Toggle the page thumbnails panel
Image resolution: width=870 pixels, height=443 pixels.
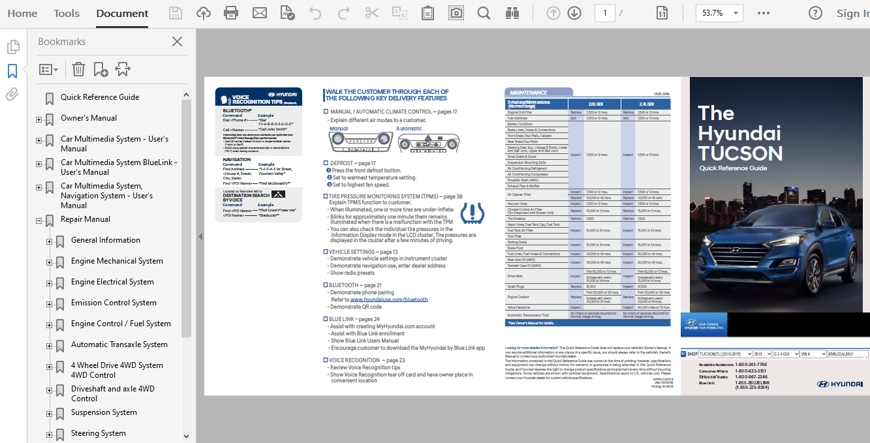click(12, 47)
